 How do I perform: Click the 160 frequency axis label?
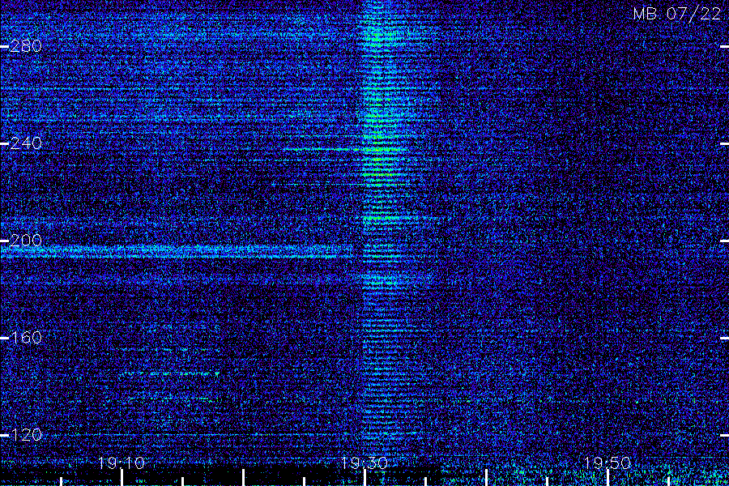coord(26,338)
